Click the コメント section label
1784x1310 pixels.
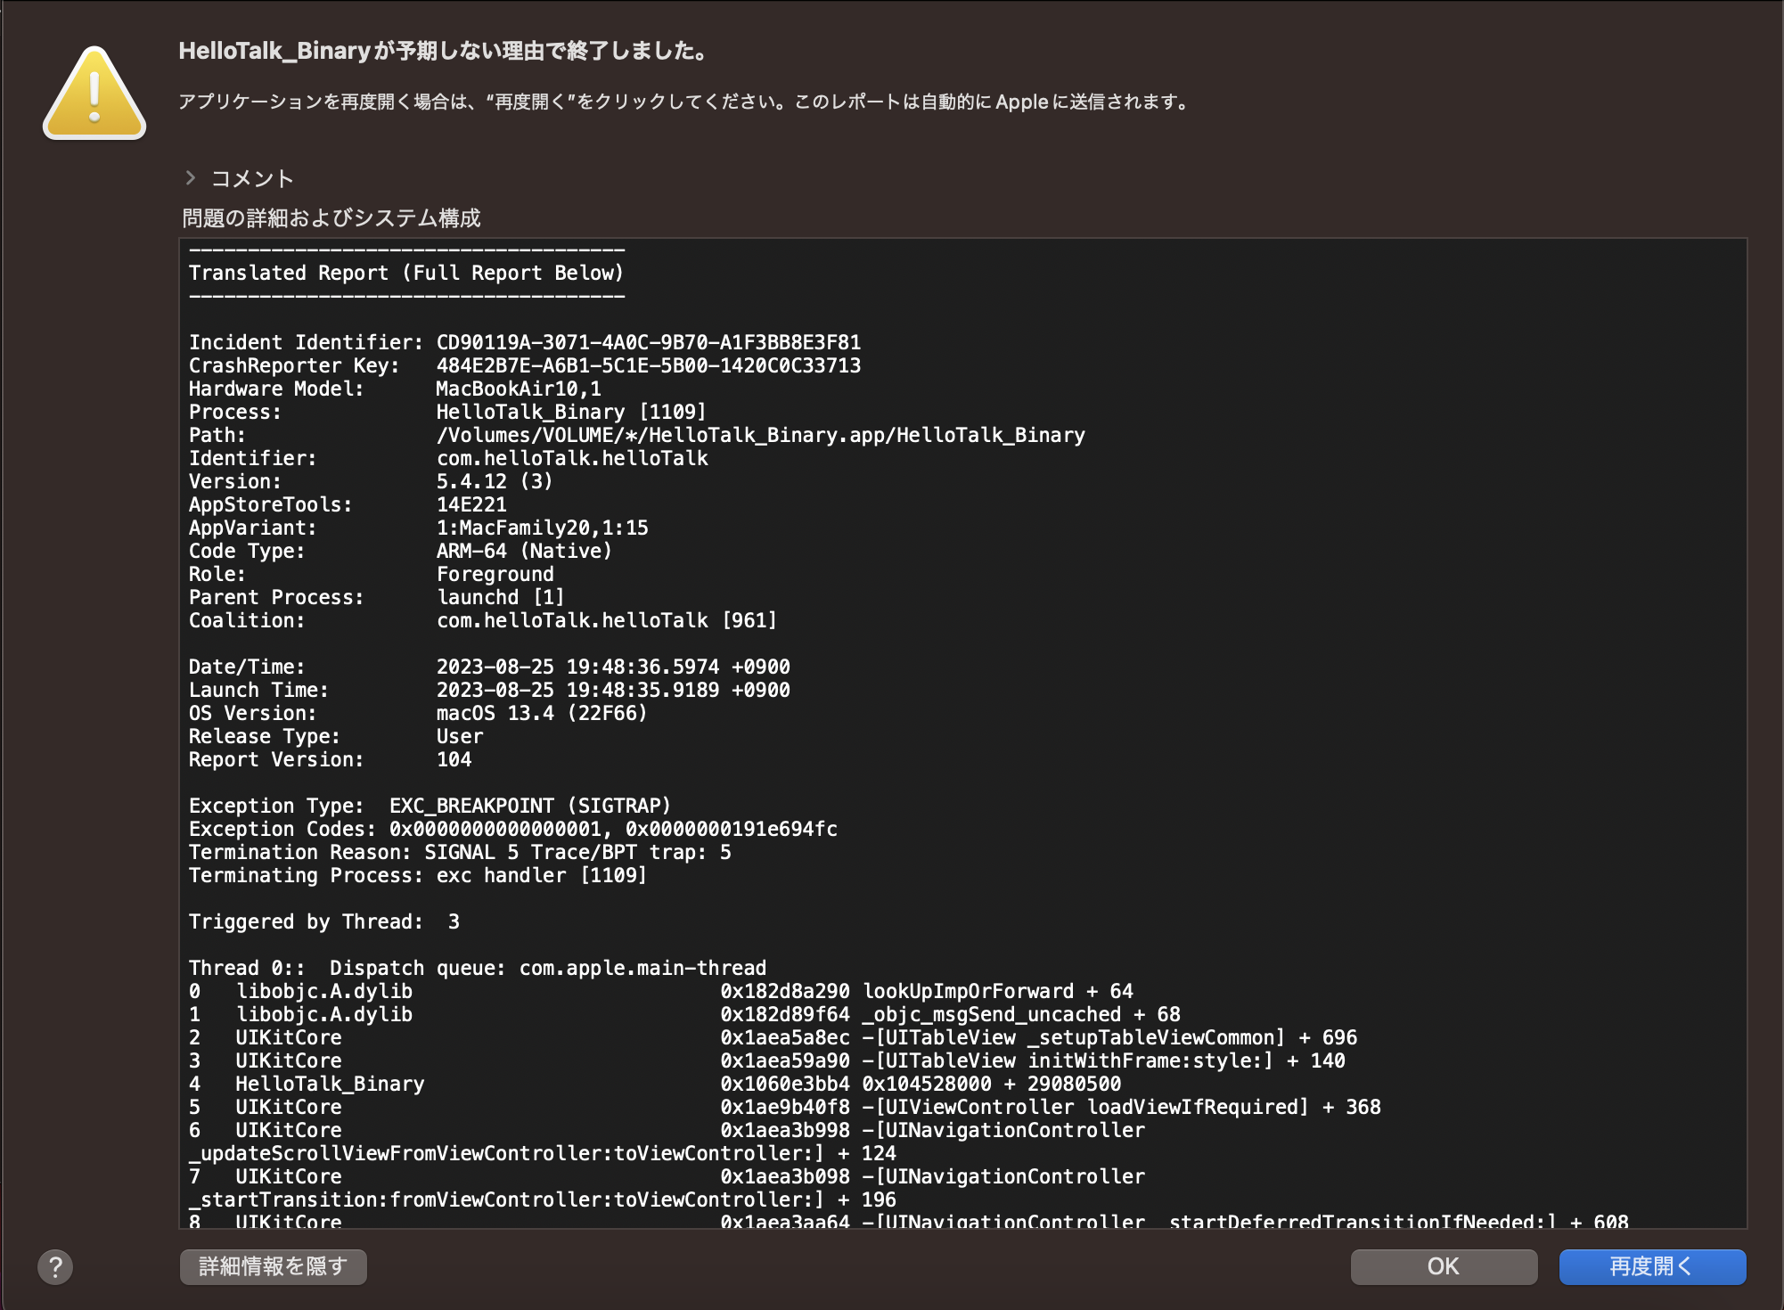click(252, 179)
